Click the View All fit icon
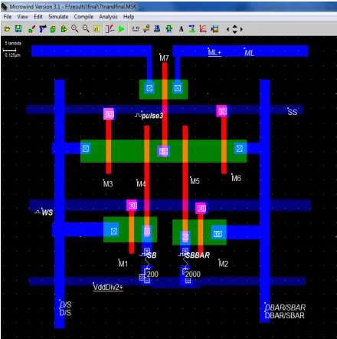The width and height of the screenshot is (337, 339). click(97, 29)
